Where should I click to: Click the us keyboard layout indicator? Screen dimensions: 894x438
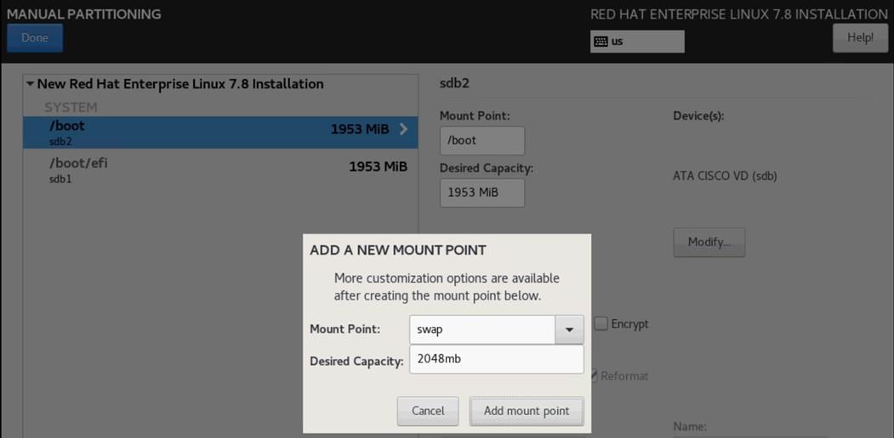pos(637,42)
